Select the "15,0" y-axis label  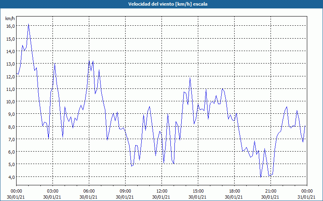(10, 39)
